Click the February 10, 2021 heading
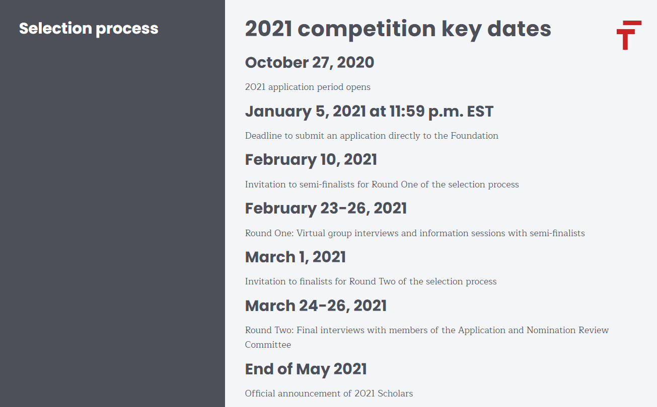This screenshot has height=407, width=657. 311,160
